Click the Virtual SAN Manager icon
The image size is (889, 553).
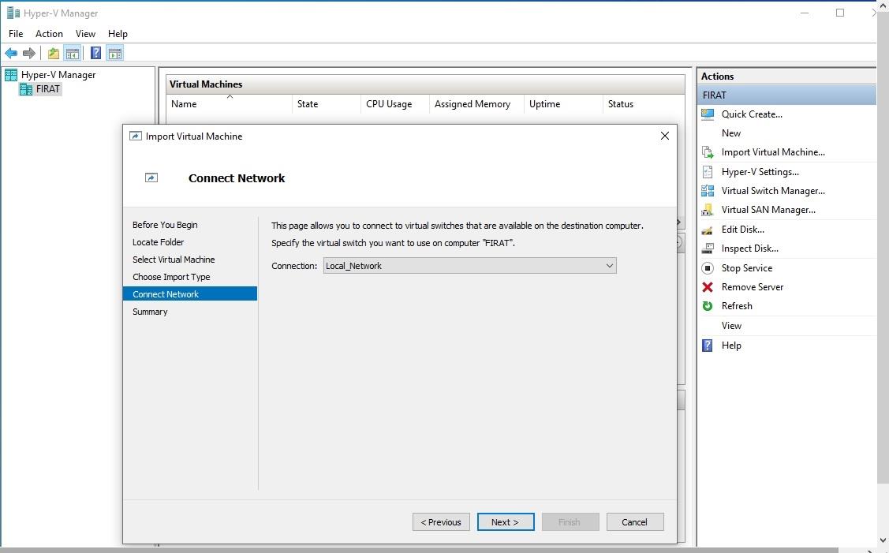pyautogui.click(x=708, y=210)
